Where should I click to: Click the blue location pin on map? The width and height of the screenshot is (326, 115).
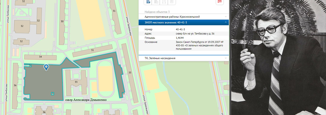[x=46, y=67]
